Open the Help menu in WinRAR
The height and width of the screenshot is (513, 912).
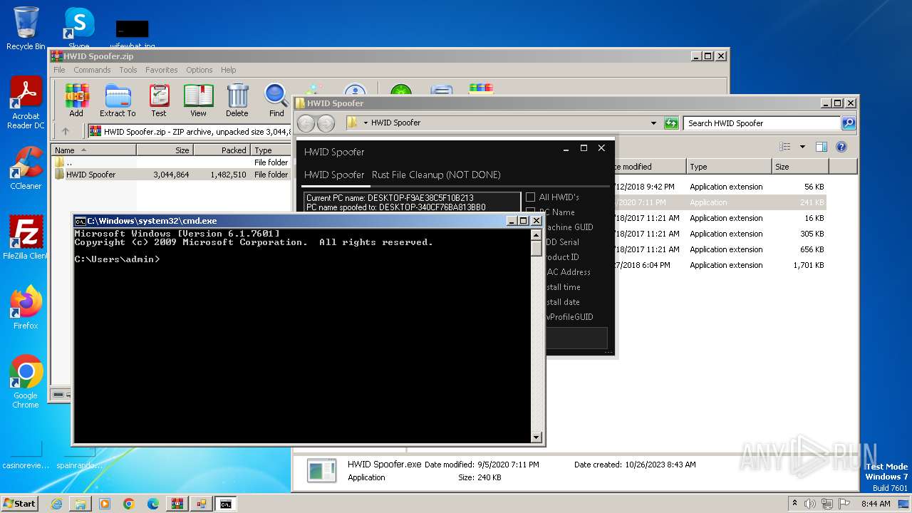coord(229,70)
